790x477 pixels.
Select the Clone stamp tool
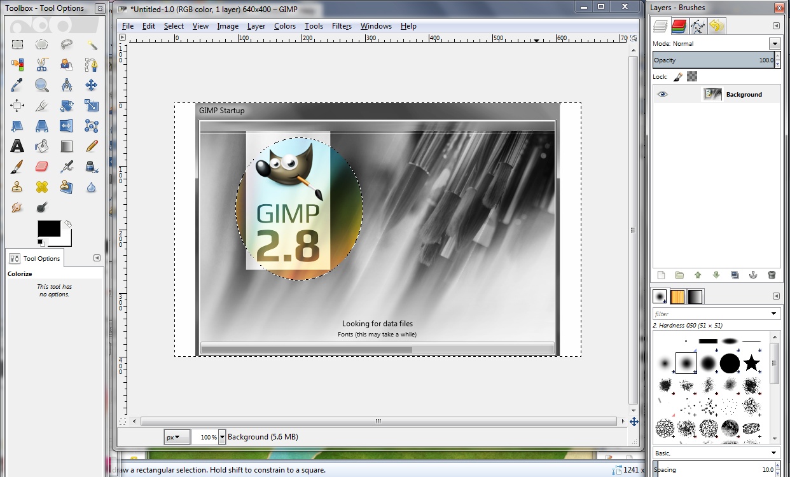[x=17, y=187]
